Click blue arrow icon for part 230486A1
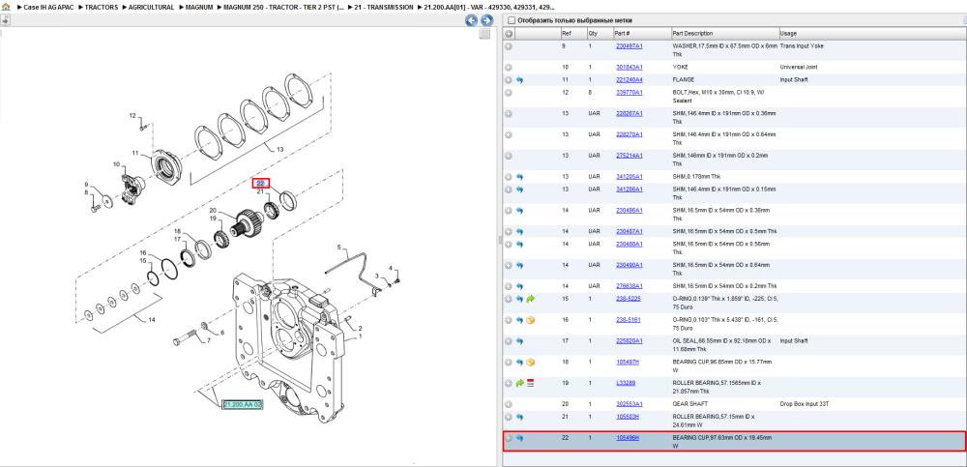Screen dimensions: 967x467 point(519,211)
